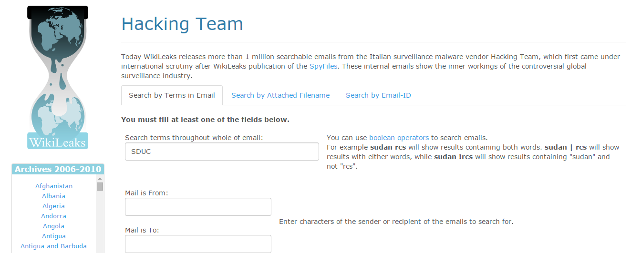631x253 pixels.
Task: Open the Search by Terms in Email tab
Action: coord(172,95)
